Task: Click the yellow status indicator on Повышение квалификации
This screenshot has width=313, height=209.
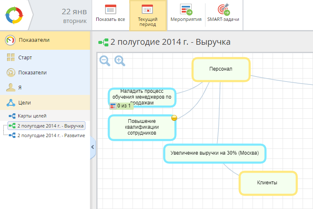Action: (174, 118)
